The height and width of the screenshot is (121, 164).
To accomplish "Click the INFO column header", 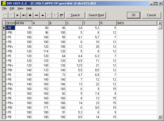I will [x=137, y=23].
